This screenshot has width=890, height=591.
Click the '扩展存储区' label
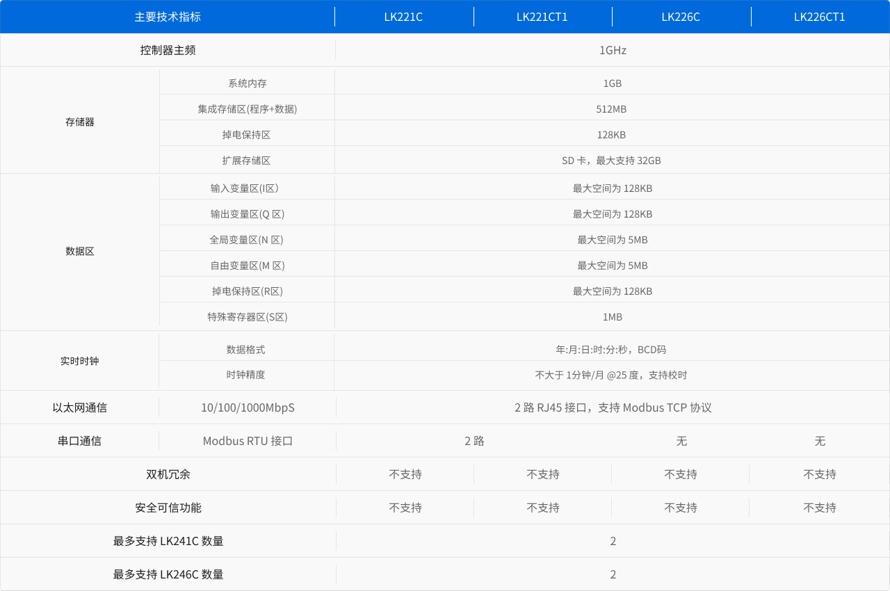pos(248,161)
